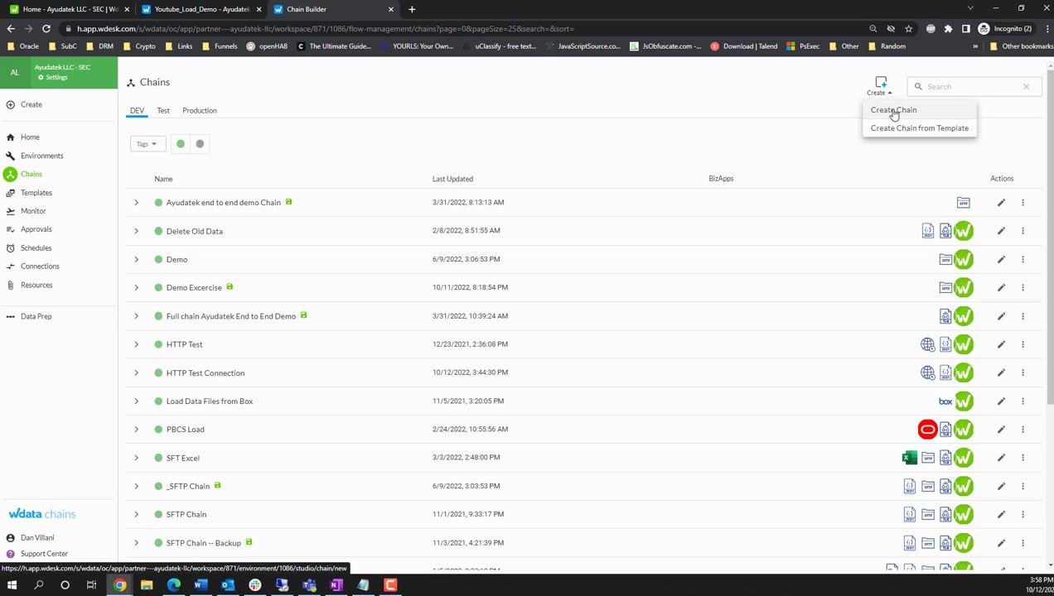Viewport: 1054px width, 596px height.
Task: Switch to the Production environment tab
Action: (200, 110)
